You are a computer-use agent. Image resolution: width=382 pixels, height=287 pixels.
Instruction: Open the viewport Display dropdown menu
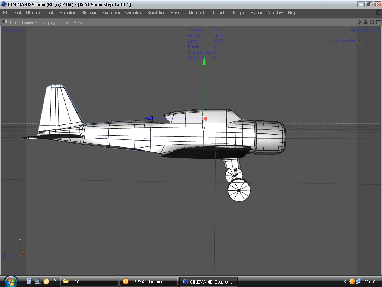click(49, 22)
